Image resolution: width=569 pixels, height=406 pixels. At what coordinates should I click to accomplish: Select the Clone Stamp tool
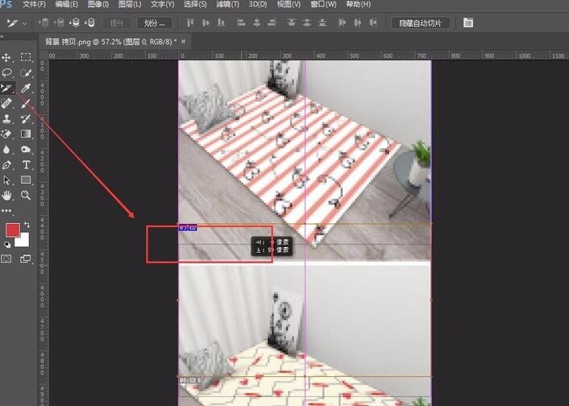click(6, 118)
